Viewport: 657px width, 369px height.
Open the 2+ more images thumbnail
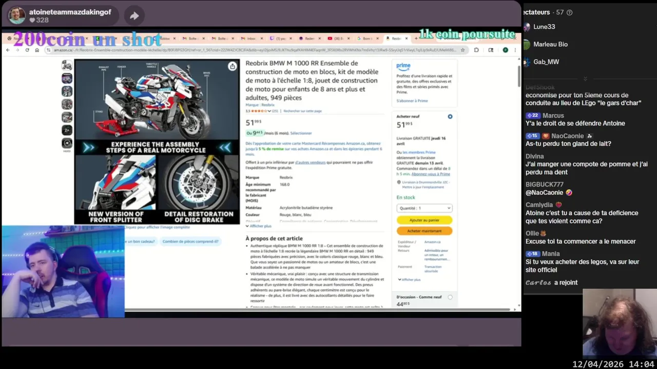[67, 130]
